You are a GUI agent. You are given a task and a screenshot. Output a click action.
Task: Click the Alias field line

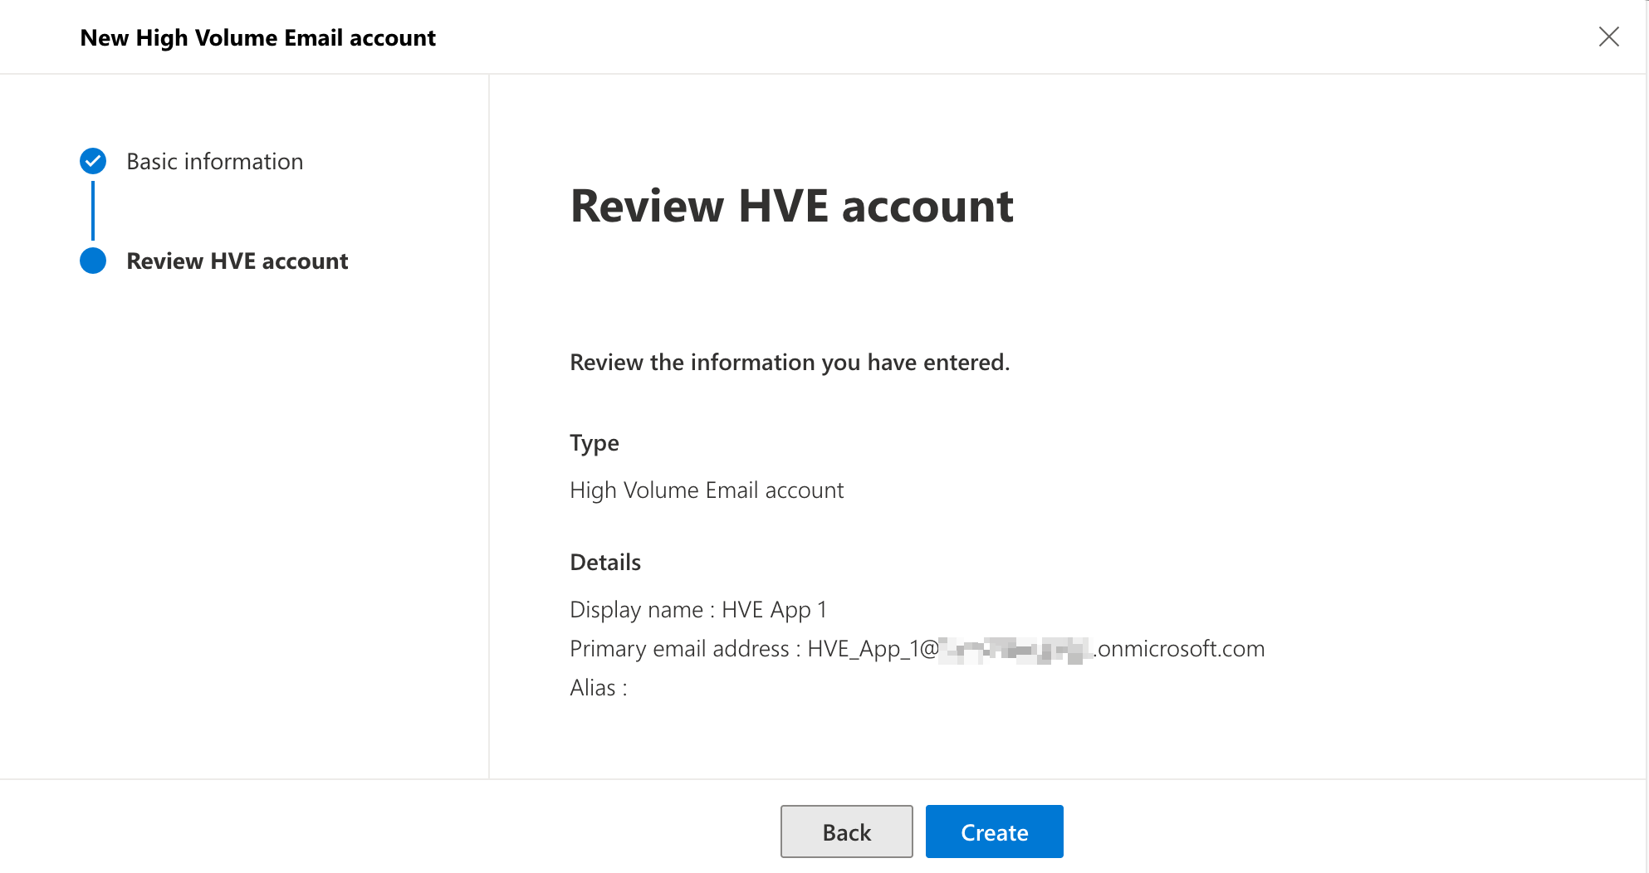click(x=598, y=688)
